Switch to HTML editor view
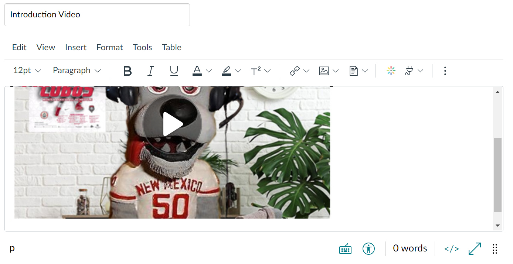Image resolution: width=513 pixels, height=264 pixels. (x=452, y=248)
